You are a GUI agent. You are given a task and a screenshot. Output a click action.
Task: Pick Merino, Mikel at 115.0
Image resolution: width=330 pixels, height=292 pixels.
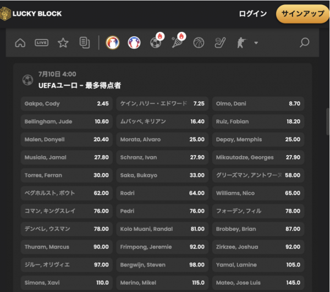click(x=162, y=283)
